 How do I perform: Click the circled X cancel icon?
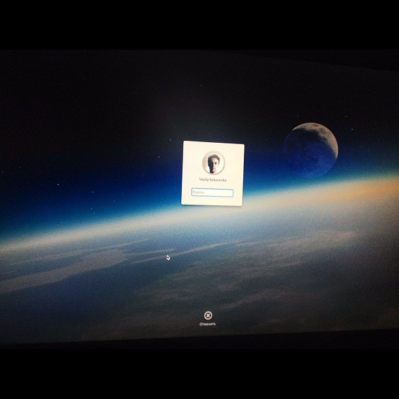point(208,316)
